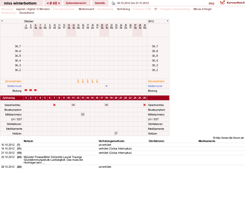245x218 pixels.
Task: Click the cervical mucus S+ symbol on 17 October
Action: point(88,81)
